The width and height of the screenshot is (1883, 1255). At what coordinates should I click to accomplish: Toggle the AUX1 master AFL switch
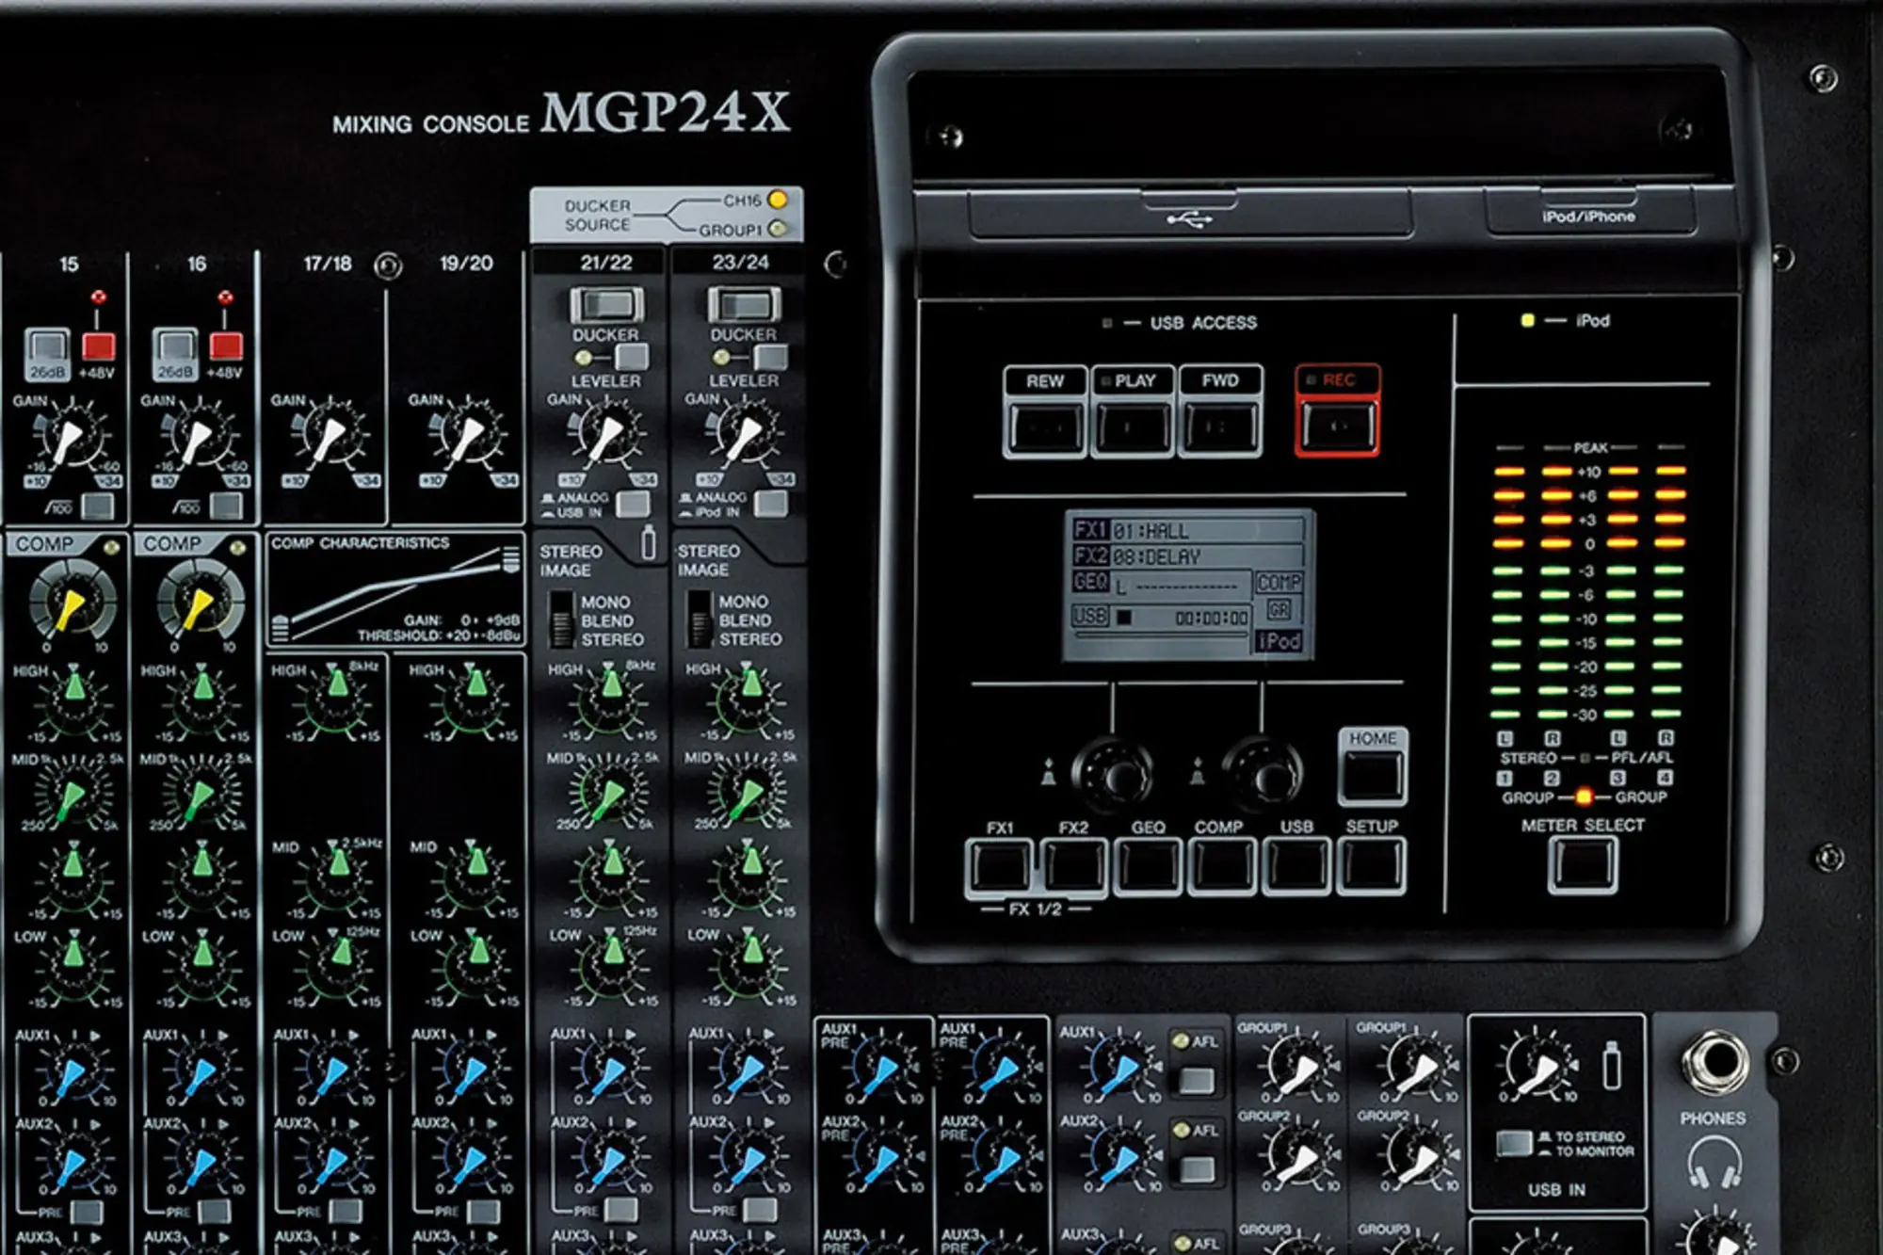pyautogui.click(x=1197, y=1080)
